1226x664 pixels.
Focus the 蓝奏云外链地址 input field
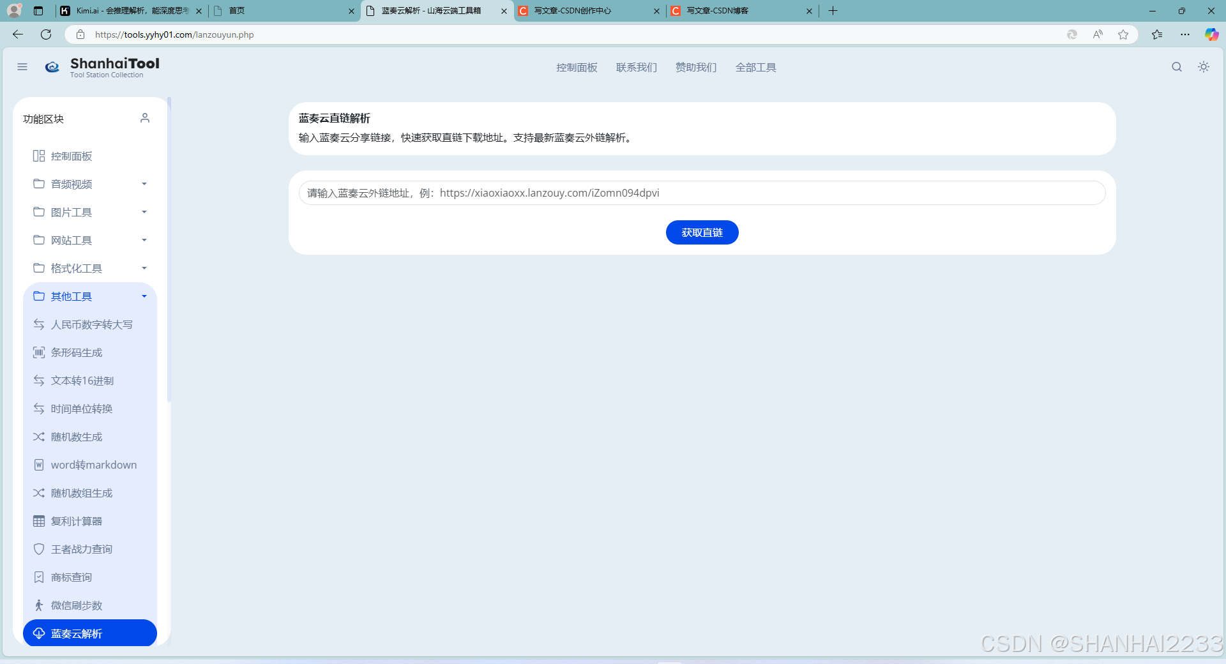[x=702, y=193]
